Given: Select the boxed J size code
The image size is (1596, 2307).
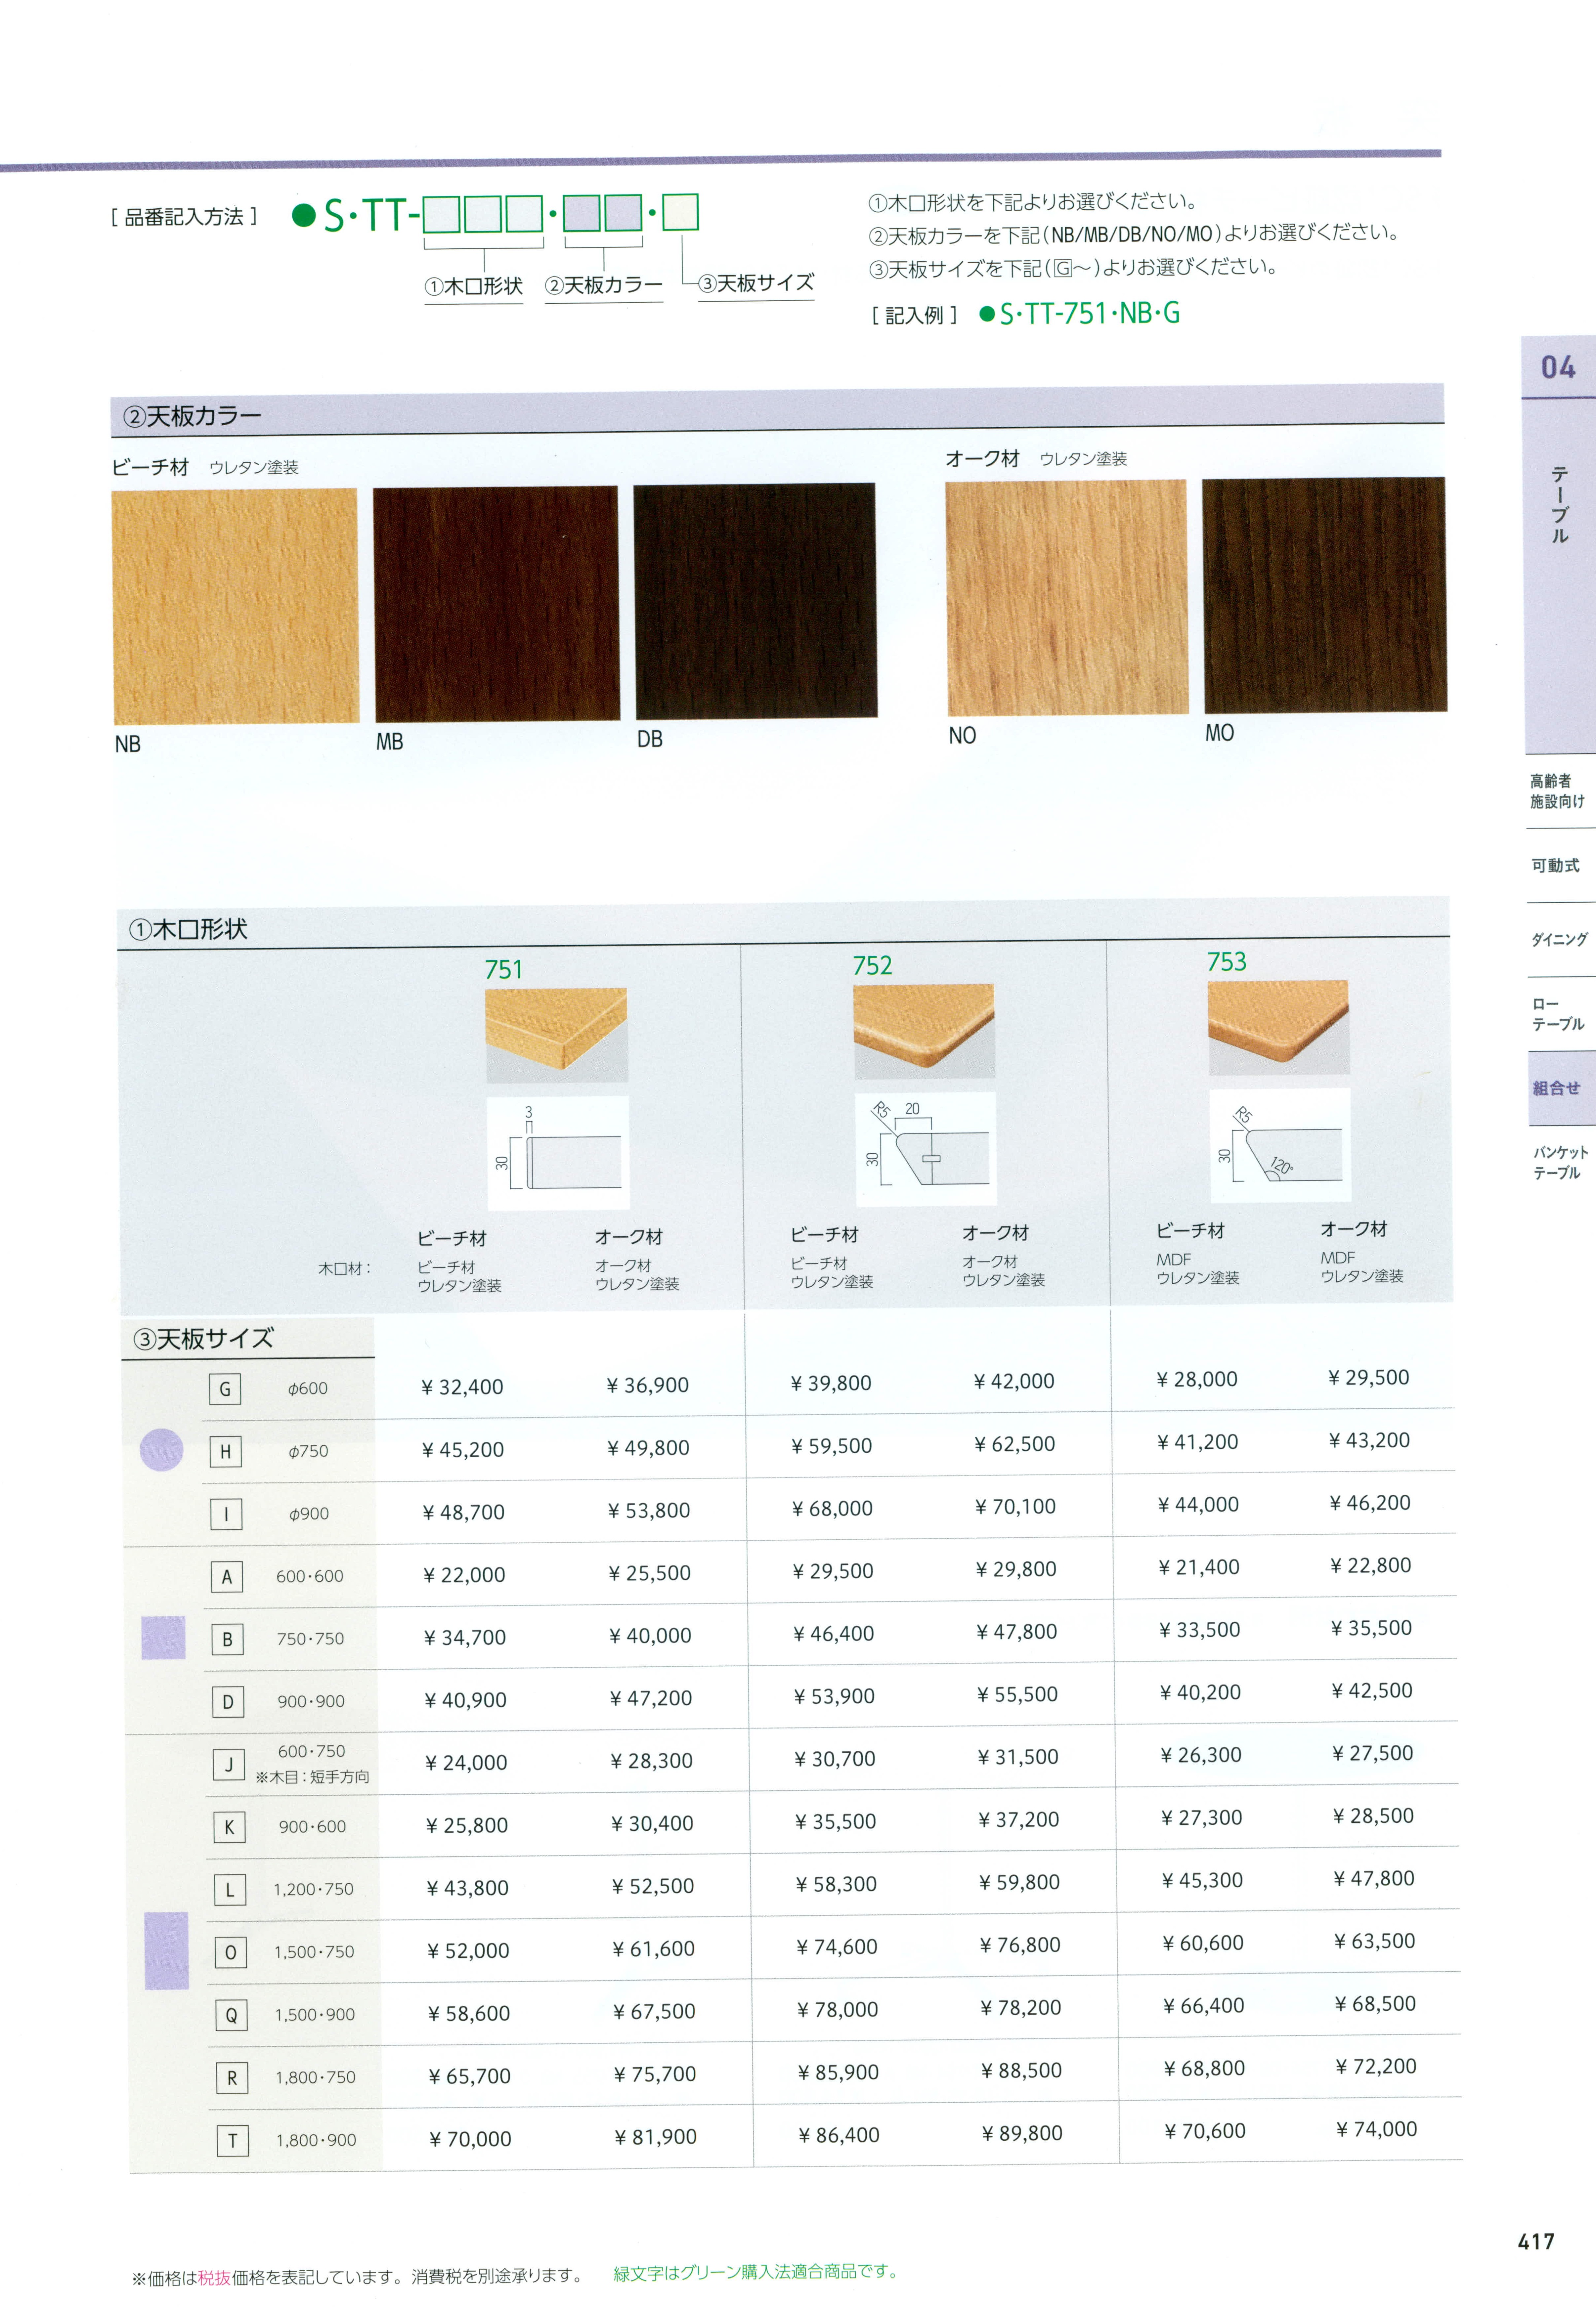Looking at the screenshot, I should point(229,1765).
